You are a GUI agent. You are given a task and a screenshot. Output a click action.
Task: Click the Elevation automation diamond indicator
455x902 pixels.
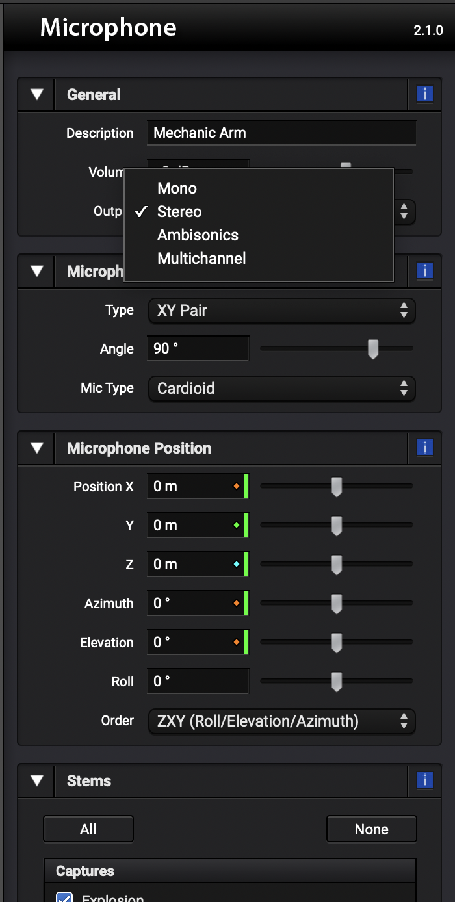[238, 642]
